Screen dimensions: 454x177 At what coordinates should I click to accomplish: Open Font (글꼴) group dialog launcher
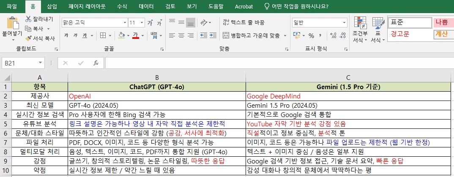pyautogui.click(x=162, y=49)
